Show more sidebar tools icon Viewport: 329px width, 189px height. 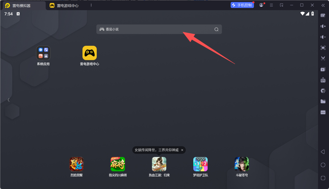pos(323,112)
